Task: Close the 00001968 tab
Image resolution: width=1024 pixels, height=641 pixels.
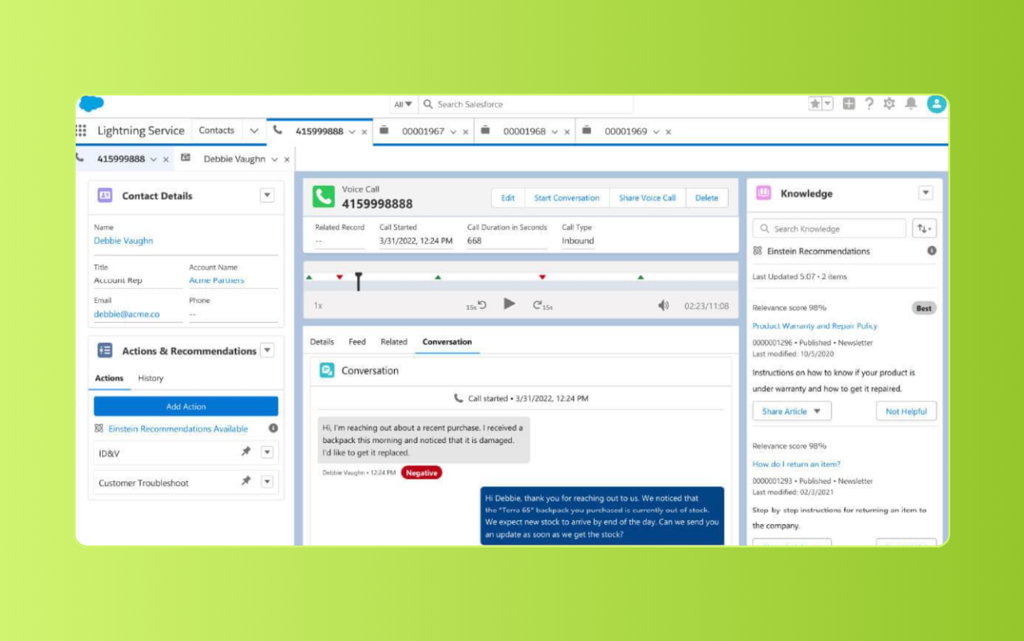Action: click(567, 132)
